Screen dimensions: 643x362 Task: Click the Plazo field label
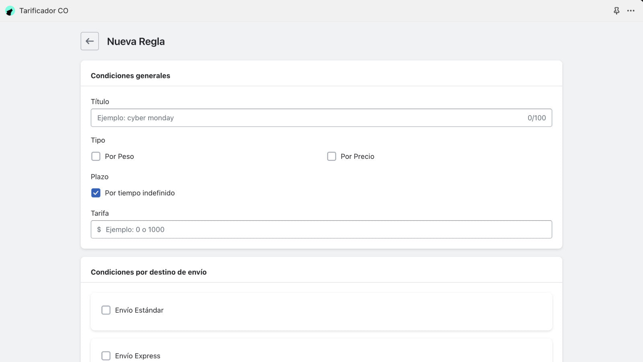pyautogui.click(x=99, y=177)
